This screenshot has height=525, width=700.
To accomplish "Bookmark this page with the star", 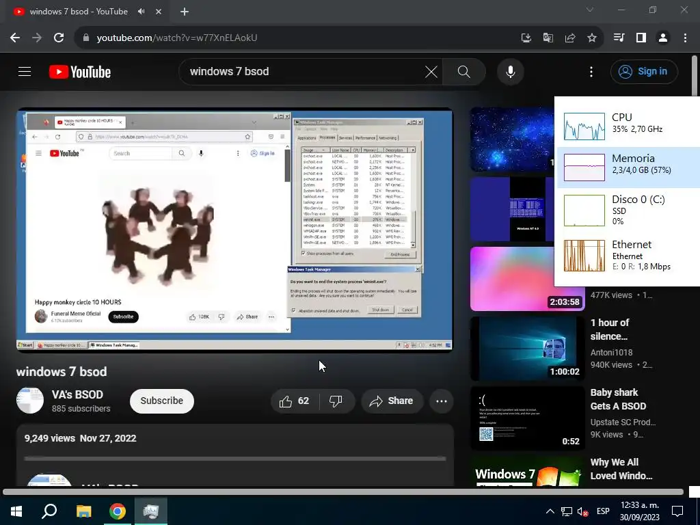I will pos(592,38).
